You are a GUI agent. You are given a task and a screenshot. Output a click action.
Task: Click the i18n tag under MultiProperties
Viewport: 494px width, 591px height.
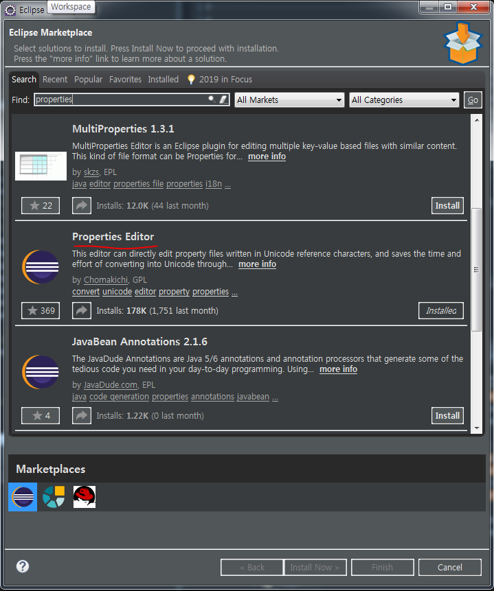click(214, 184)
